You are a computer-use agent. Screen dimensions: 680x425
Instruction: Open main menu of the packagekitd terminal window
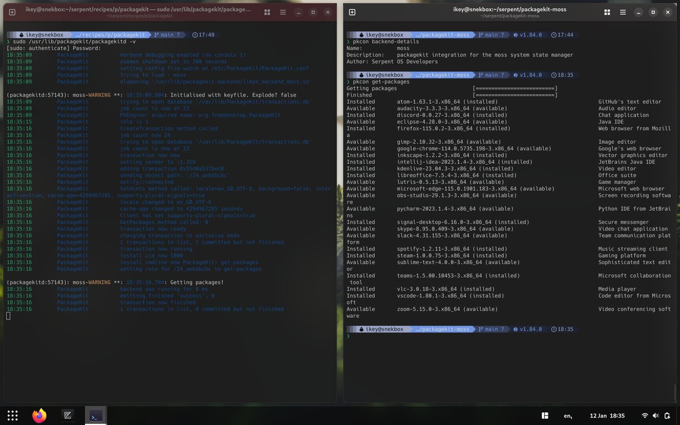coord(284,12)
